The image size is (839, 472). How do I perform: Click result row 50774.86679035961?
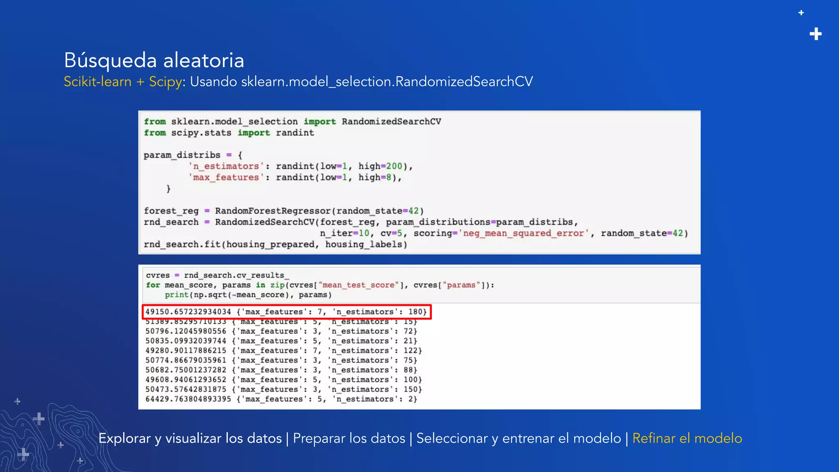[x=281, y=361]
